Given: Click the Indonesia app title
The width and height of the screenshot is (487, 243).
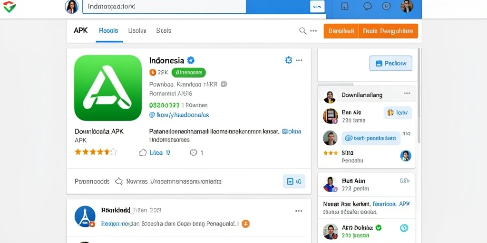Looking at the screenshot, I should 166,60.
